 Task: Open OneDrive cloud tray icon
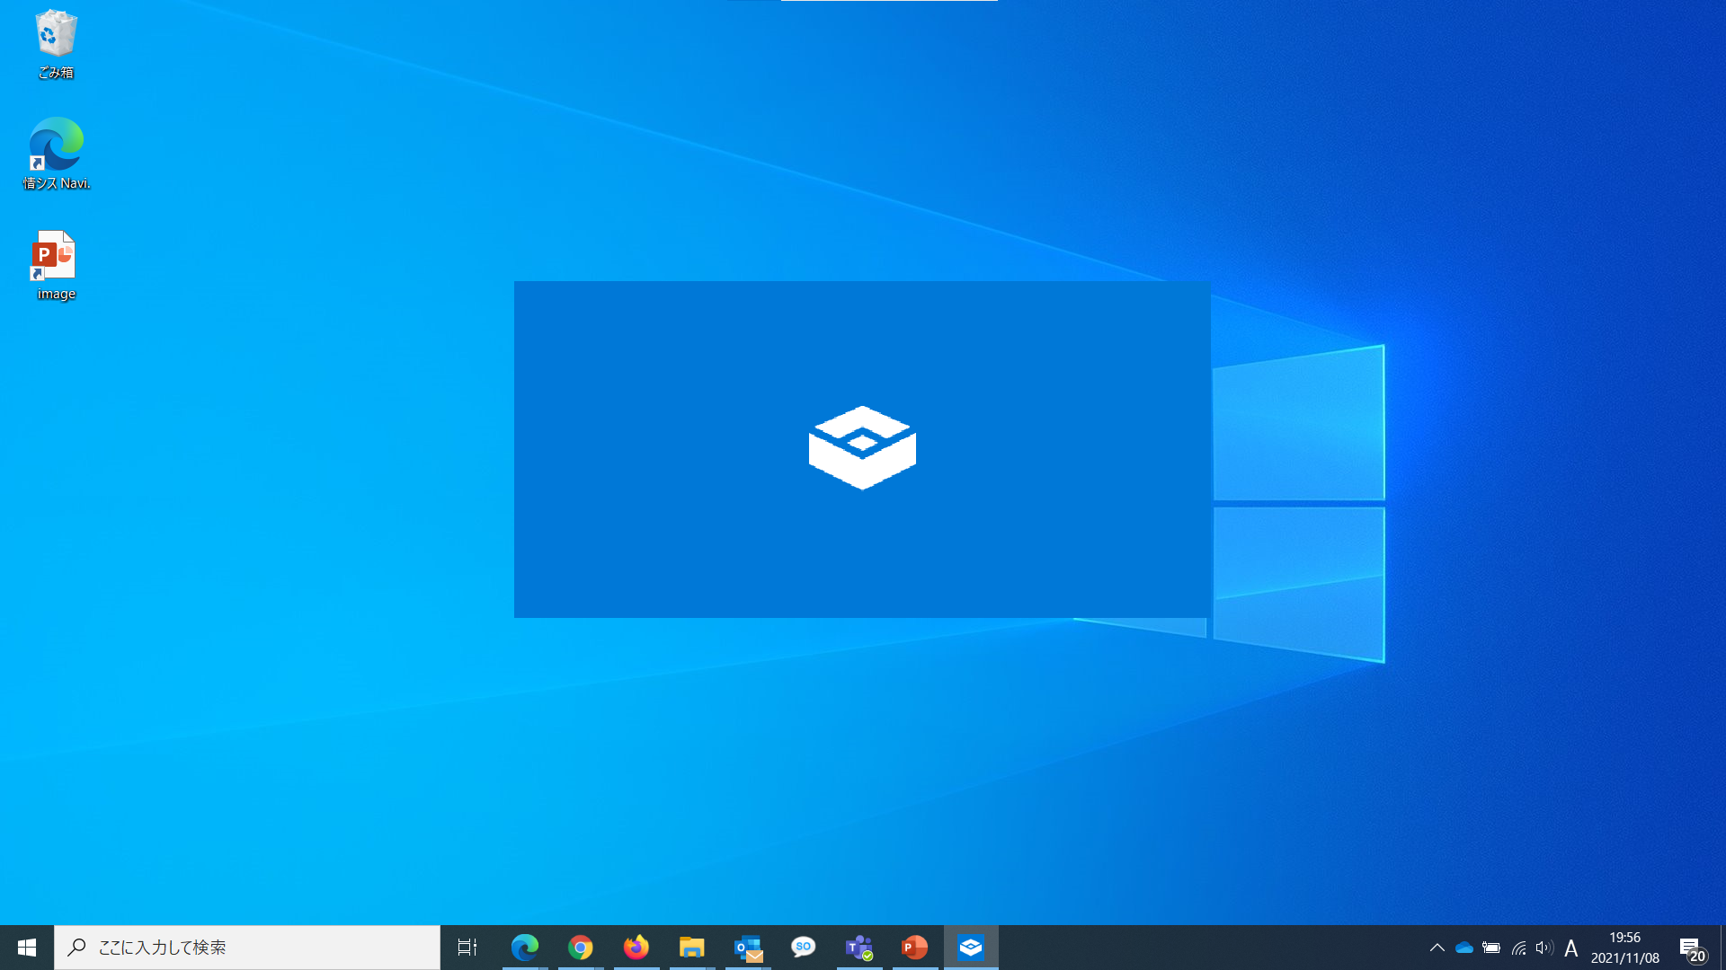coord(1464,948)
